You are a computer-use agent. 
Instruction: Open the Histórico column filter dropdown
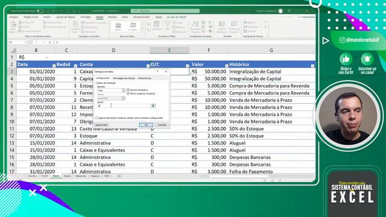[312, 66]
